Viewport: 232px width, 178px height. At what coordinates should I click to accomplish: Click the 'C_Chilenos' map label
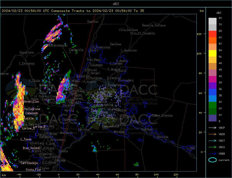(x=27, y=64)
